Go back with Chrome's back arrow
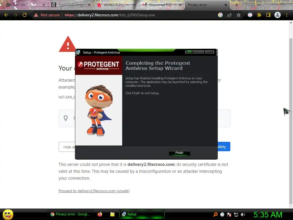 tap(6, 15)
